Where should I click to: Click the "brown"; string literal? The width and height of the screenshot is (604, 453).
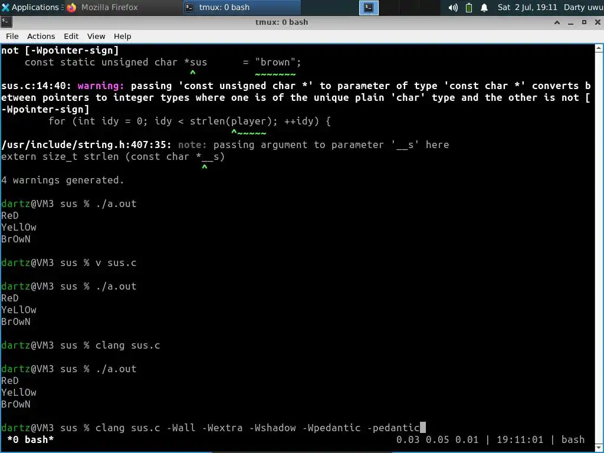[x=278, y=63]
